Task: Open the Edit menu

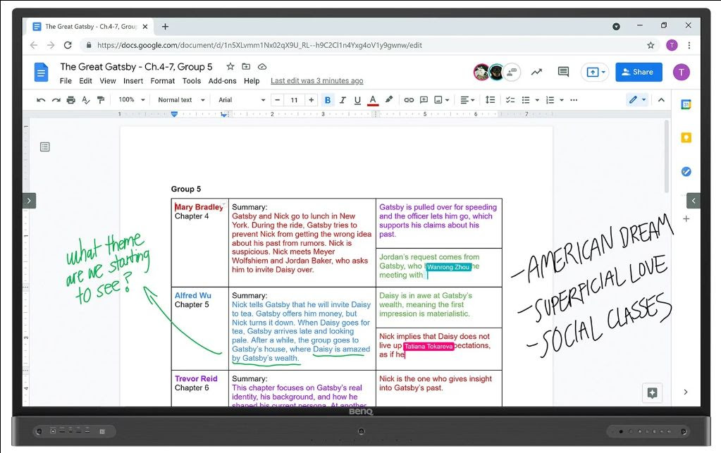Action: click(x=85, y=81)
